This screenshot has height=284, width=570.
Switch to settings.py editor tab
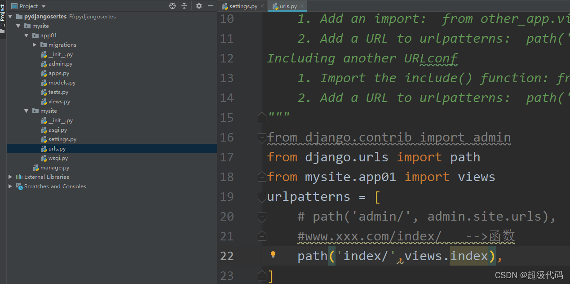pos(243,6)
